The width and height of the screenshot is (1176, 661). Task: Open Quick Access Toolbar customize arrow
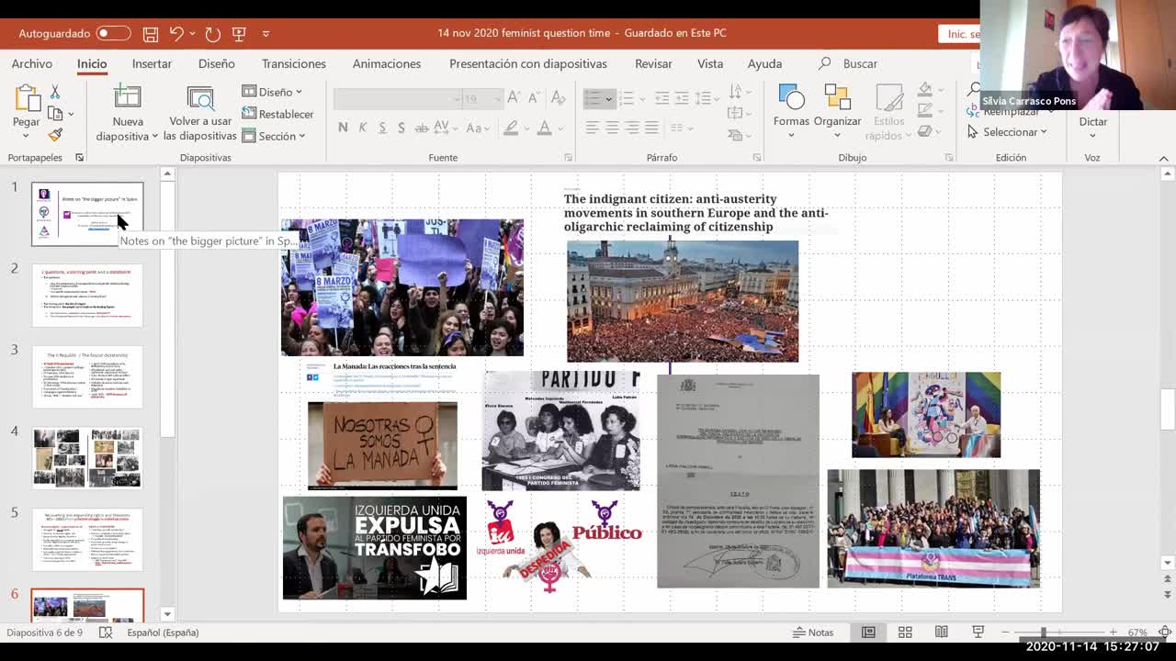click(x=266, y=34)
